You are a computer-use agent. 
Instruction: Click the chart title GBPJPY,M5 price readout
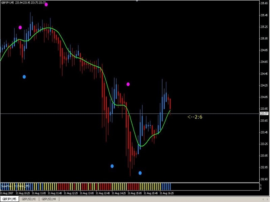pos(23,3)
